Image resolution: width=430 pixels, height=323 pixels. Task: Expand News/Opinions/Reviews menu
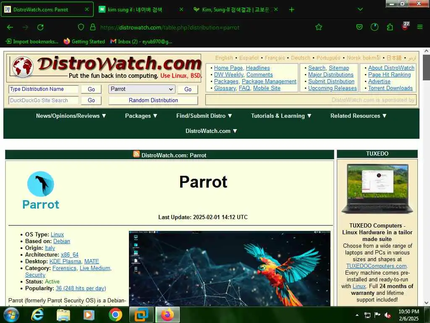71,116
